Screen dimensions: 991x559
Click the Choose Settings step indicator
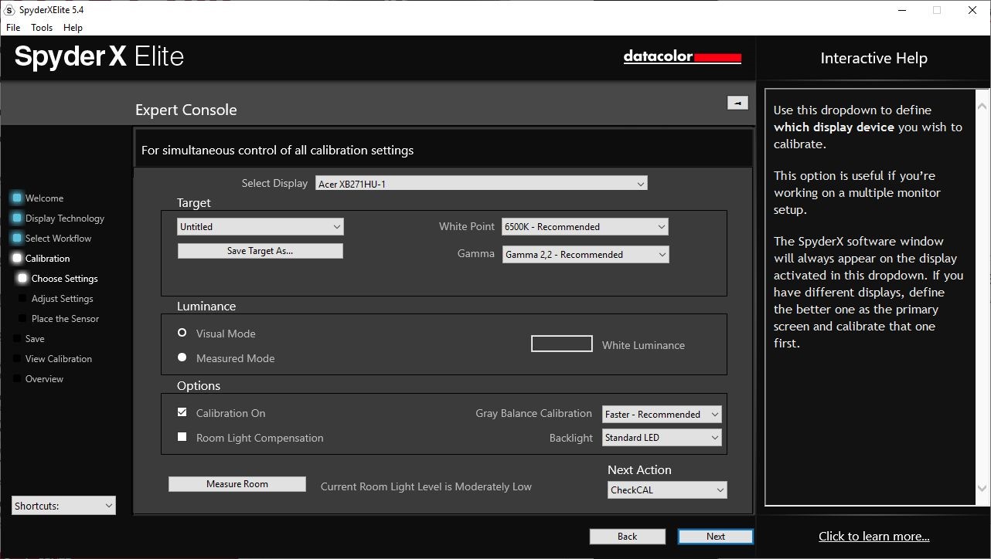(x=22, y=278)
